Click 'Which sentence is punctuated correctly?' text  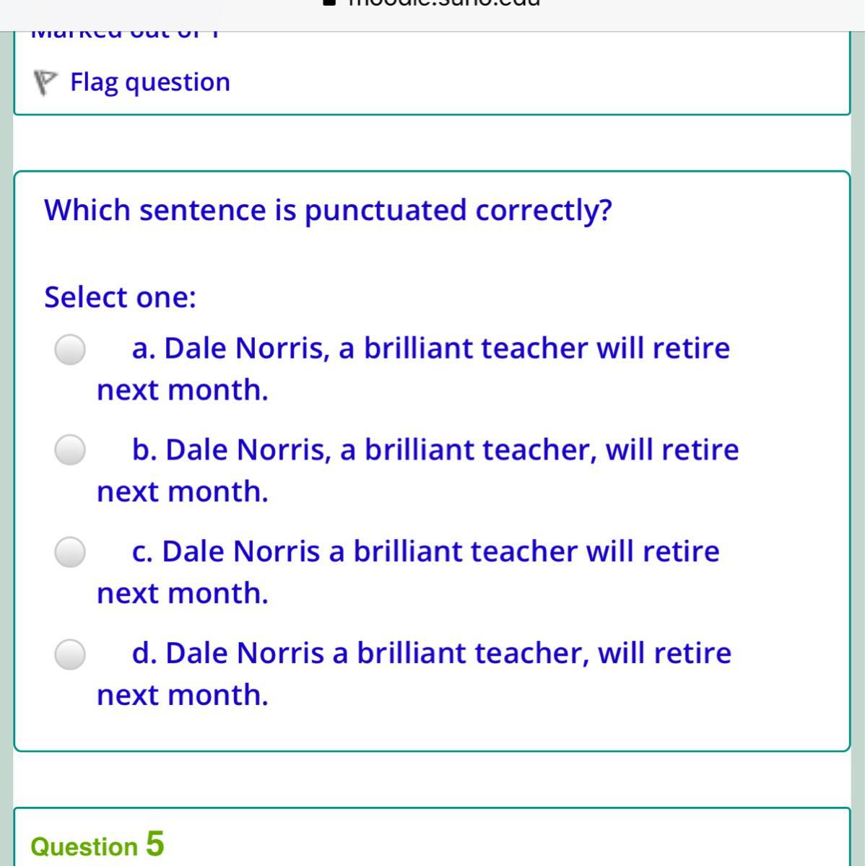pyautogui.click(x=328, y=211)
